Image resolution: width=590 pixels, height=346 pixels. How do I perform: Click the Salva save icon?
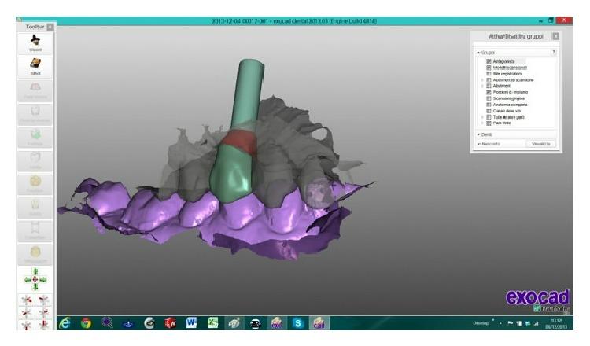point(35,64)
